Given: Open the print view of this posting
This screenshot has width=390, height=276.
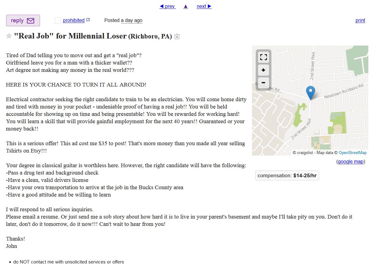Looking at the screenshot, I should click(360, 20).
